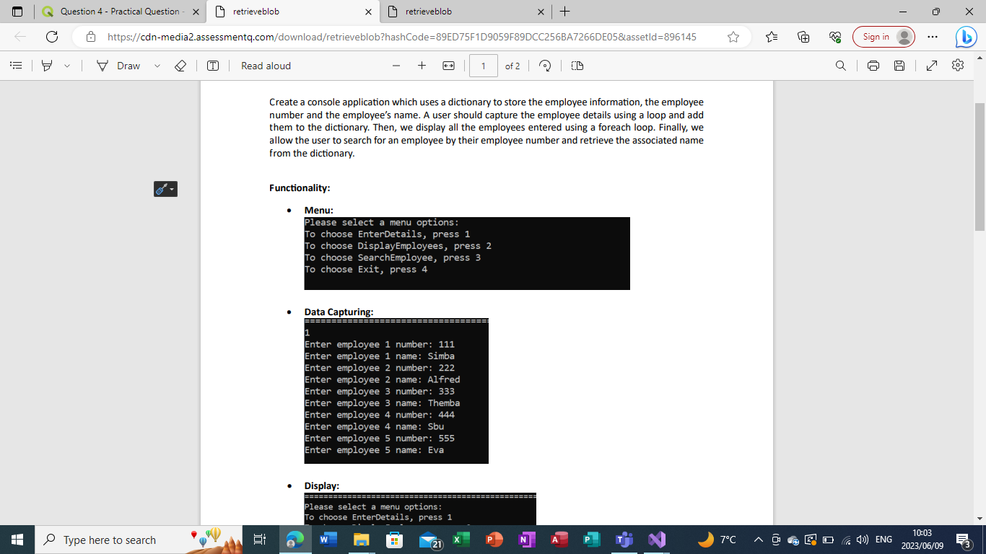
Task: Open the Settings and more browser menu
Action: click(x=933, y=36)
